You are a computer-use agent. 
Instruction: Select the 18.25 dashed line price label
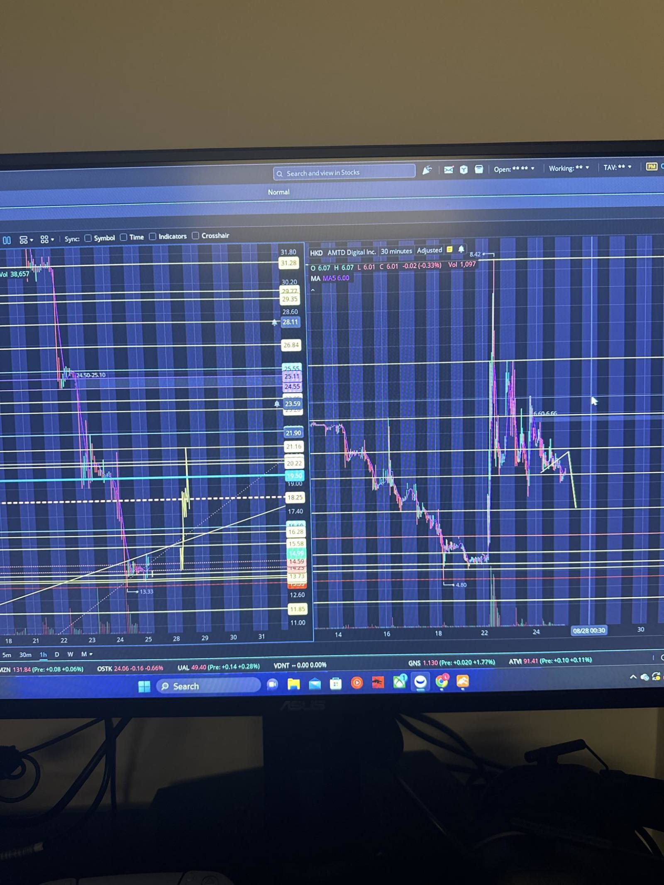[295, 497]
